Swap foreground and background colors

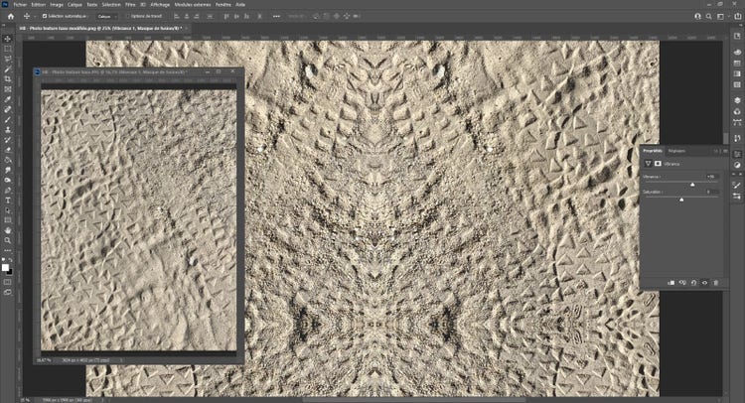(11, 260)
